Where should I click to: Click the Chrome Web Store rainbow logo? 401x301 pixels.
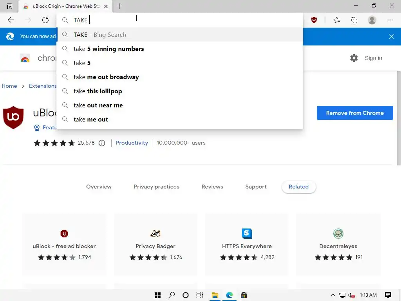[x=25, y=58]
